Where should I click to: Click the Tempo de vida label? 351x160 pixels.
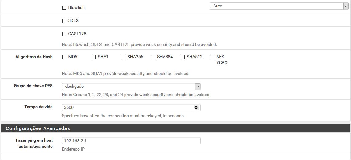[38, 107]
